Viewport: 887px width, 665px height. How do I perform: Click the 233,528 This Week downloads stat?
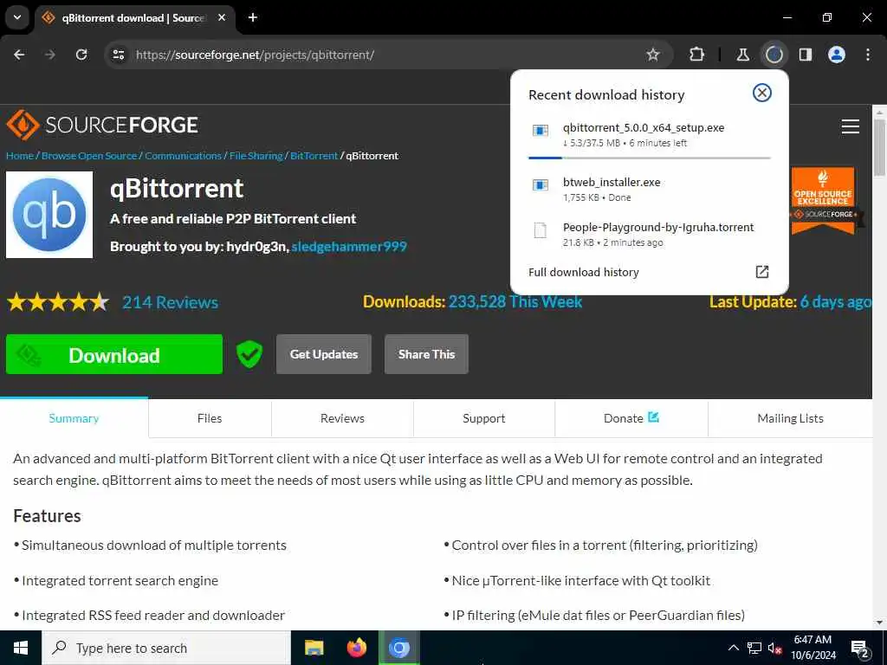pos(515,301)
